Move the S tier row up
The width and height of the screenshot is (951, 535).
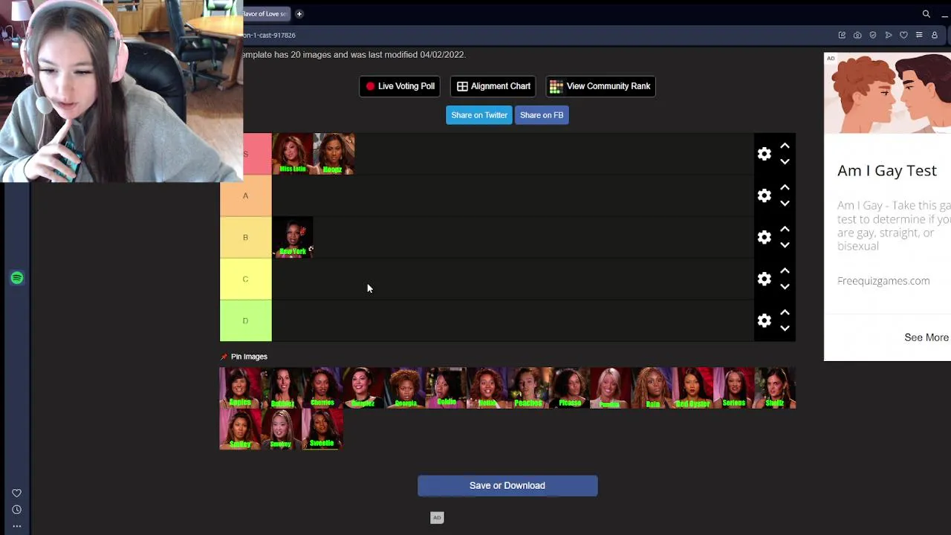pyautogui.click(x=785, y=146)
